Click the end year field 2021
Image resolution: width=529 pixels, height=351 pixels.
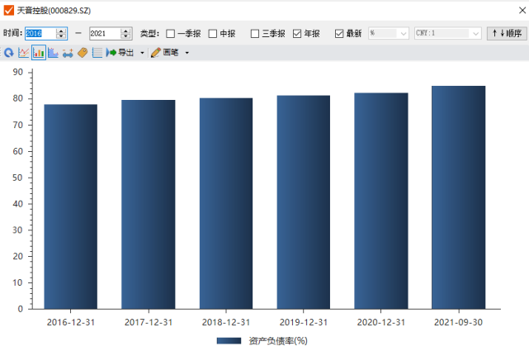click(x=104, y=33)
